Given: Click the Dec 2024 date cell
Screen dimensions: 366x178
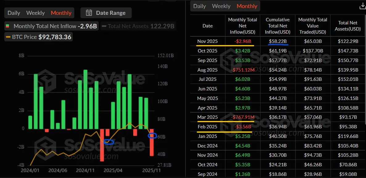Looking at the screenshot, I should coord(208,146).
